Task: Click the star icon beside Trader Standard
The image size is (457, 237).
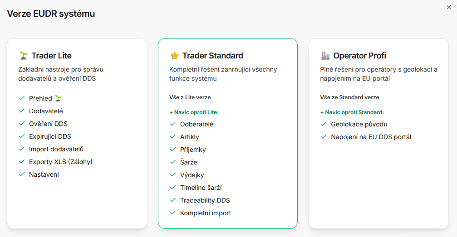Action: [175, 56]
